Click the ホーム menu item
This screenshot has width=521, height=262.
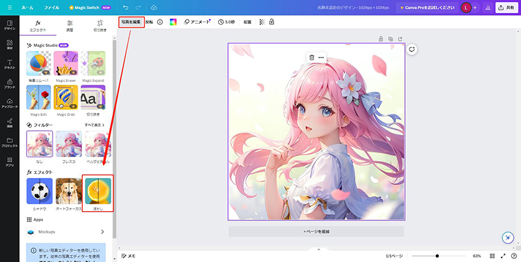click(x=27, y=7)
